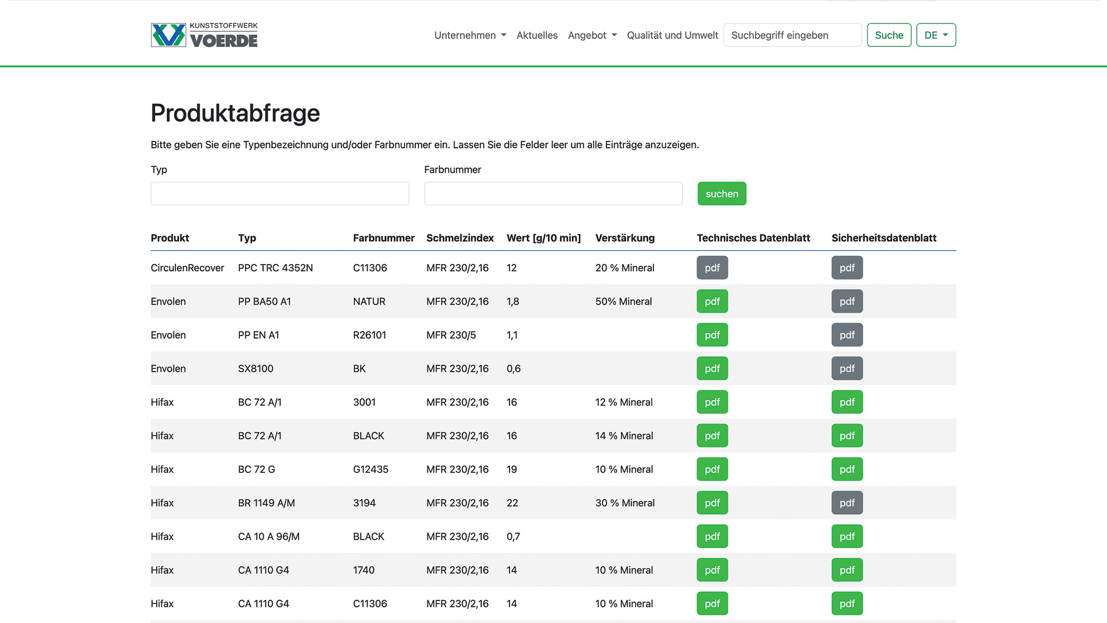This screenshot has height=623, width=1107.
Task: Open safety datasheet pdf for PPC TRC 4352N
Action: 847,268
